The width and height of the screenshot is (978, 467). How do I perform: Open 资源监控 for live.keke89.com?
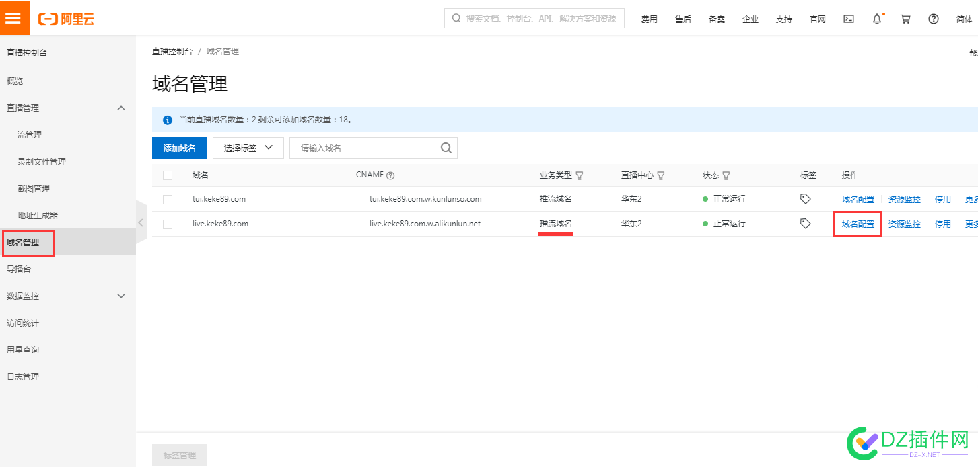(905, 224)
